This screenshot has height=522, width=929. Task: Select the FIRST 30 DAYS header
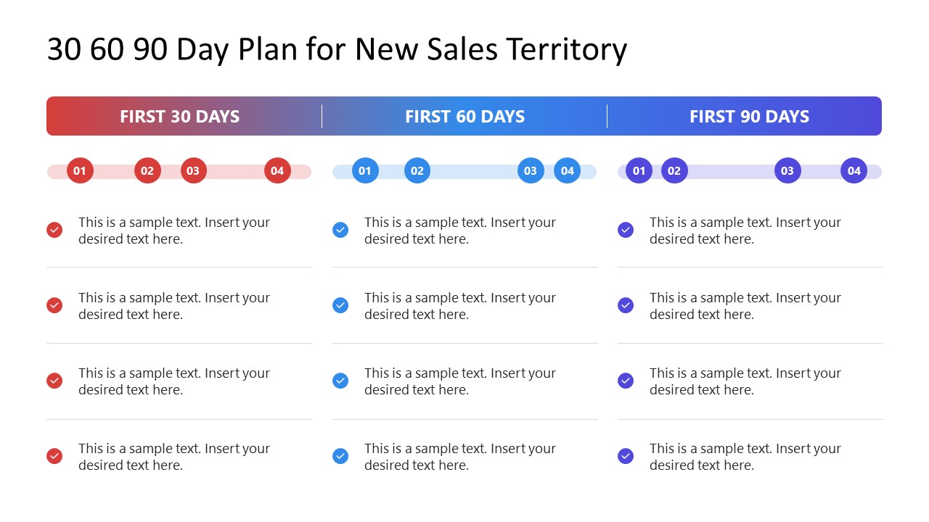(x=180, y=117)
